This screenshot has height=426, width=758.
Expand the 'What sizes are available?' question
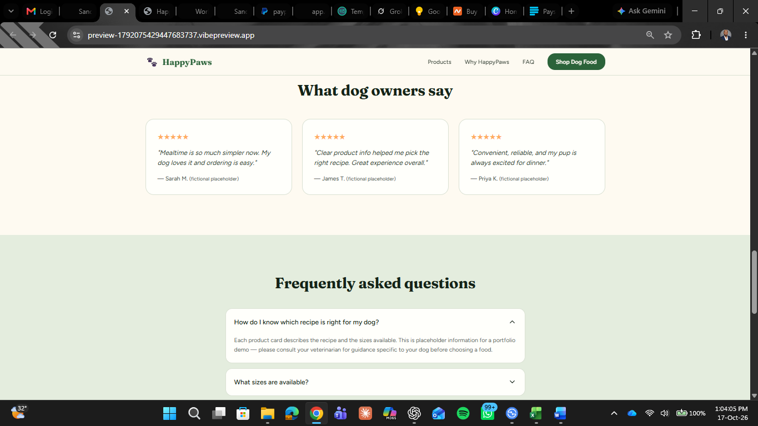coord(375,382)
